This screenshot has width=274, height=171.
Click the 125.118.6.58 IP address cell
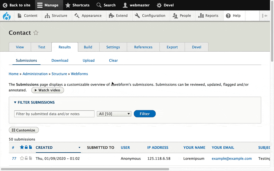pyautogui.click(x=159, y=158)
